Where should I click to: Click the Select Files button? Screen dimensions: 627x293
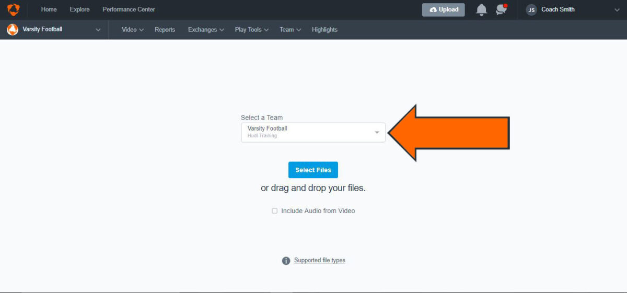(313, 170)
